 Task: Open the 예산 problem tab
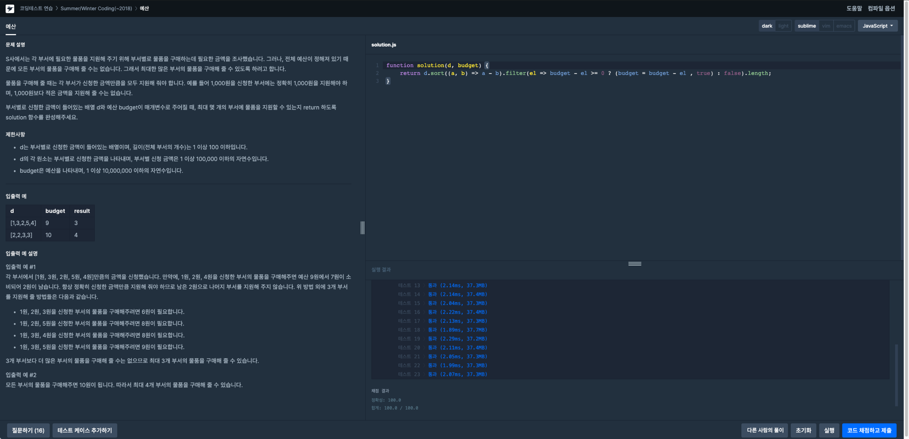[11, 27]
